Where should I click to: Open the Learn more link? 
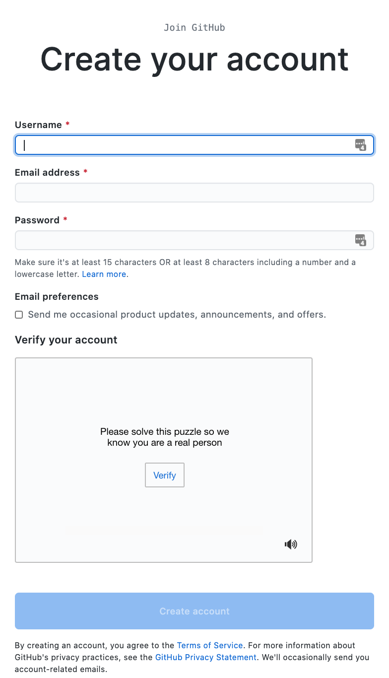pos(104,273)
